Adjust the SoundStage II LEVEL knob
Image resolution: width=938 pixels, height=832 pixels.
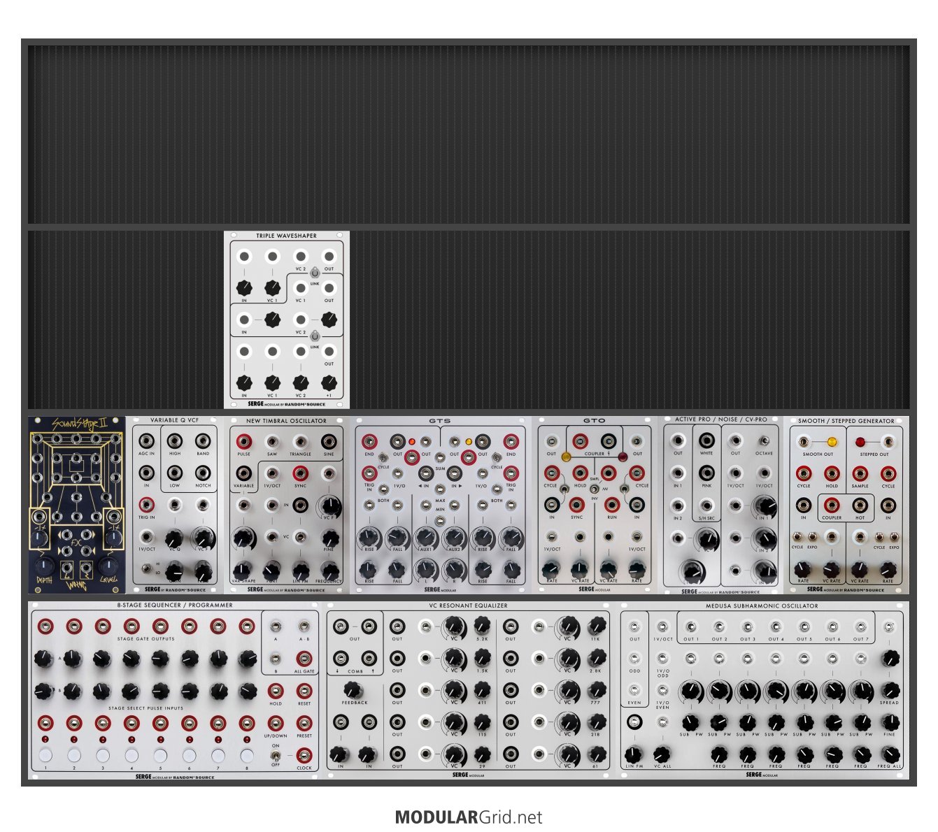108,566
